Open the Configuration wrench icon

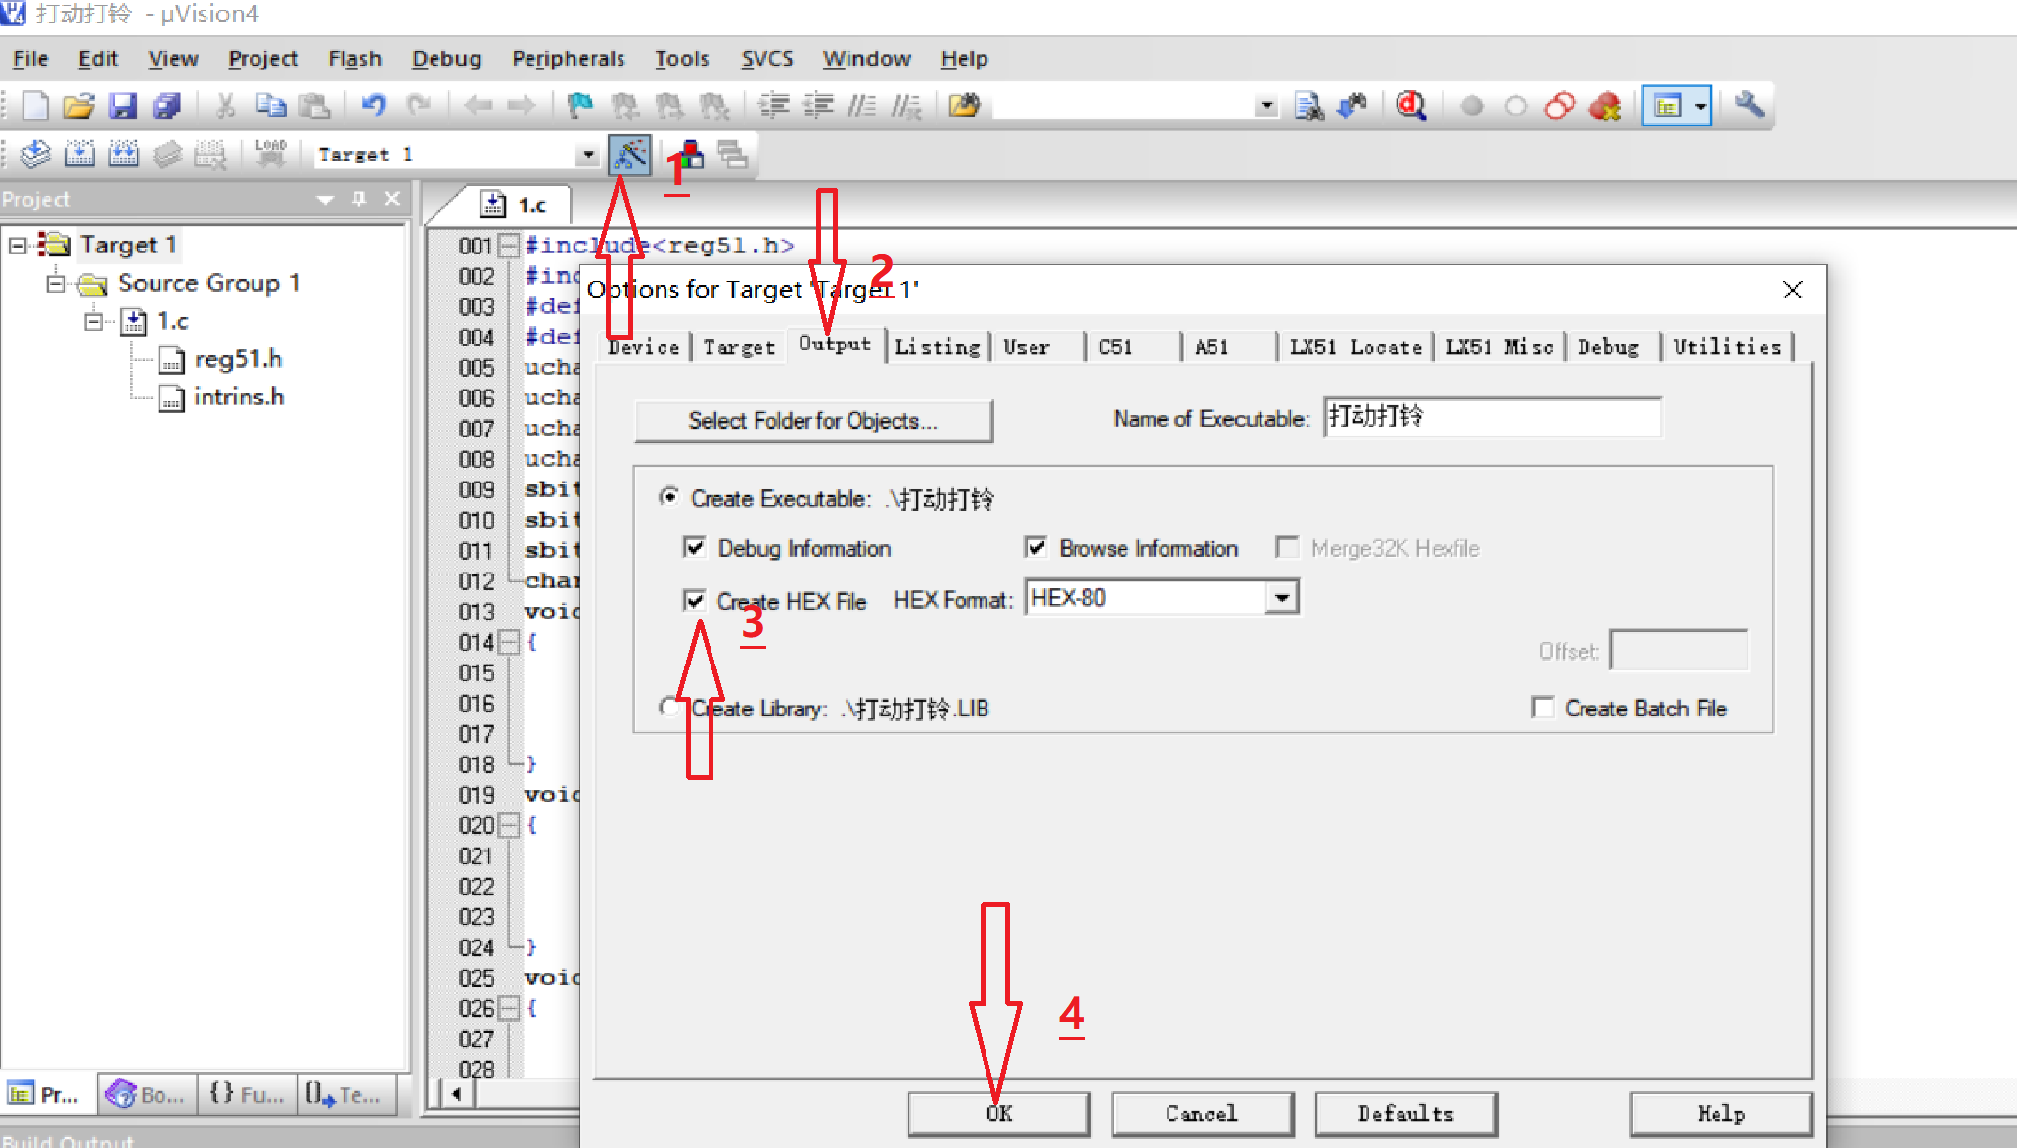point(1749,106)
